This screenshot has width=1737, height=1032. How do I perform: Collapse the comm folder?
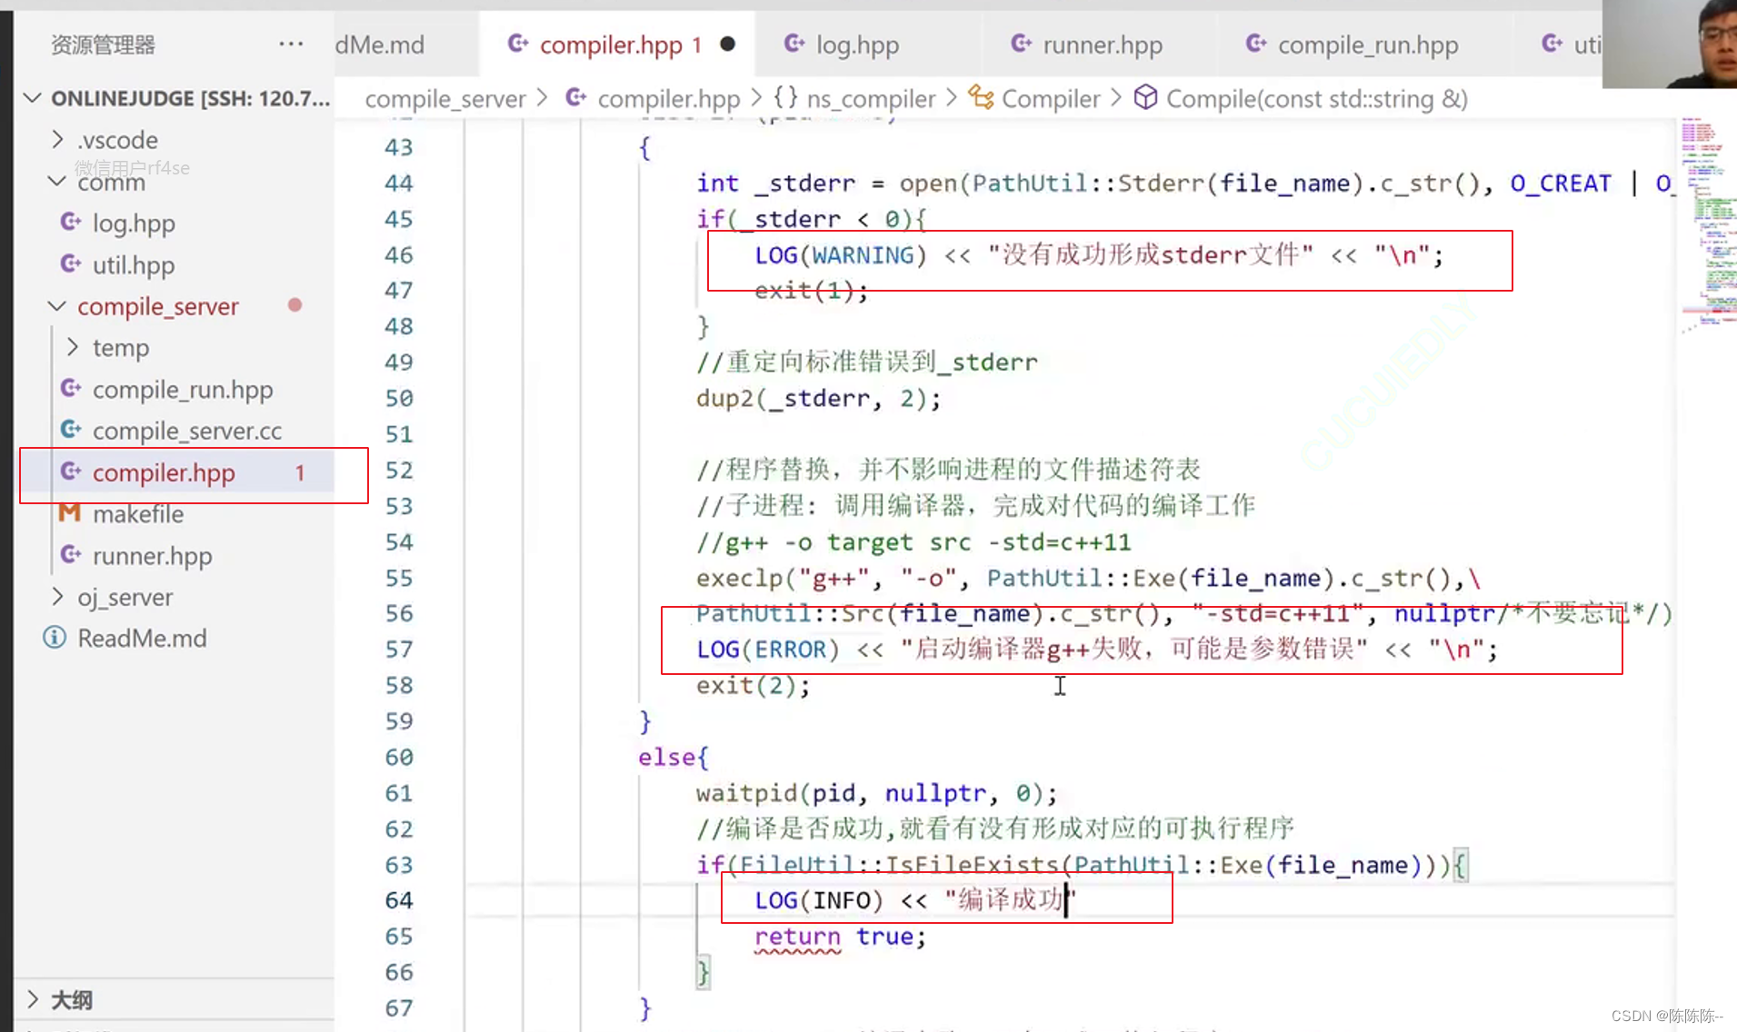click(57, 182)
